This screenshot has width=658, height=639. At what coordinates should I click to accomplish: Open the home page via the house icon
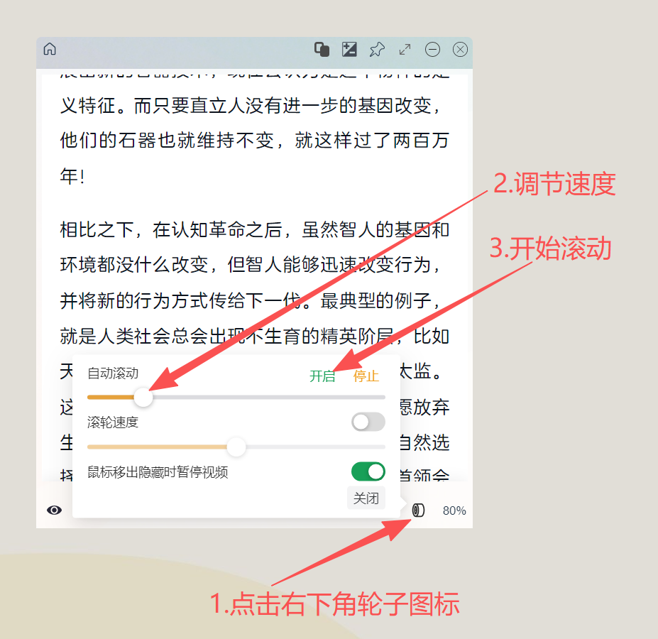pyautogui.click(x=50, y=49)
